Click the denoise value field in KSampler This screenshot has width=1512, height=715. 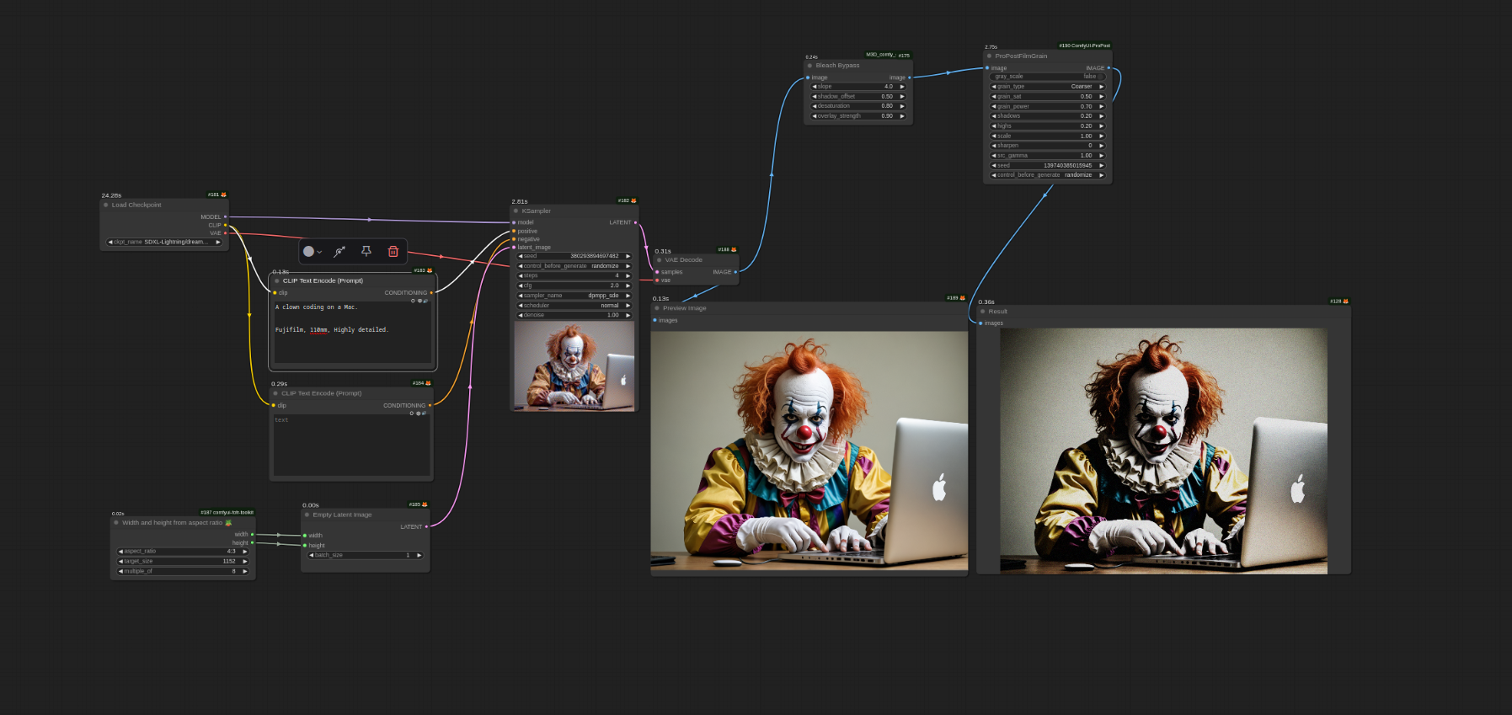click(x=574, y=315)
